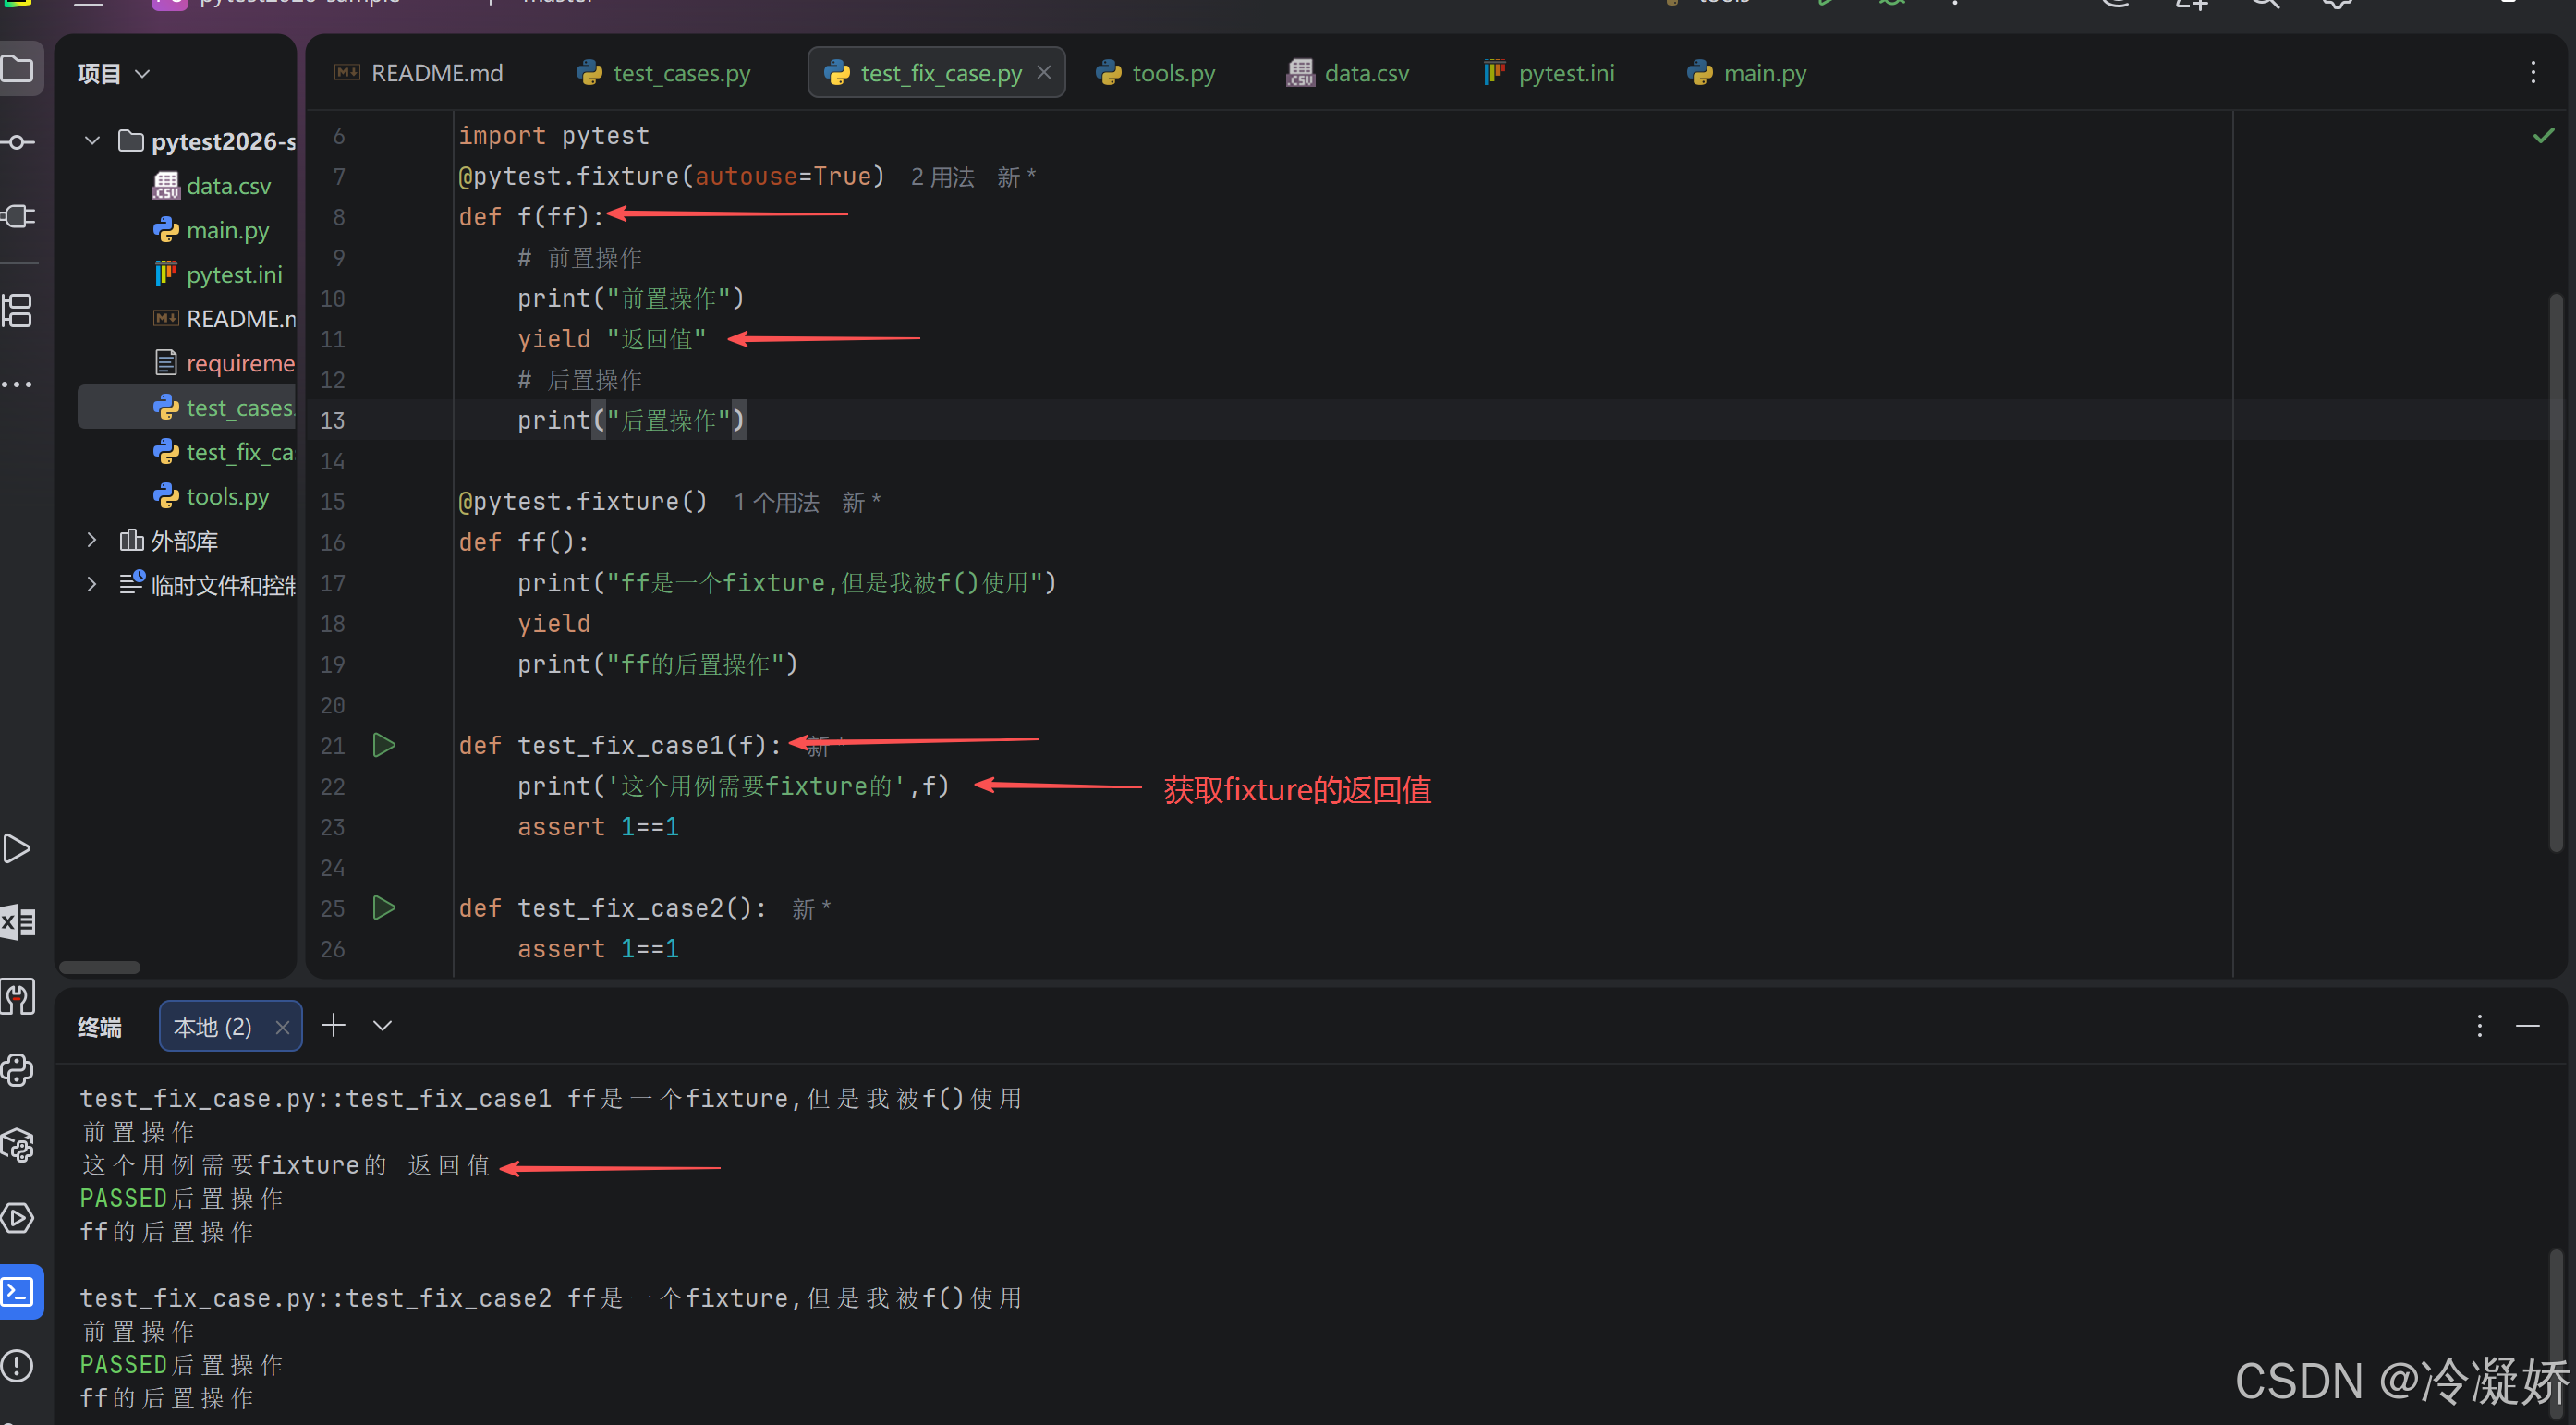Open the Pull Requests tool window icon
2576x1425 pixels.
[x=18, y=216]
